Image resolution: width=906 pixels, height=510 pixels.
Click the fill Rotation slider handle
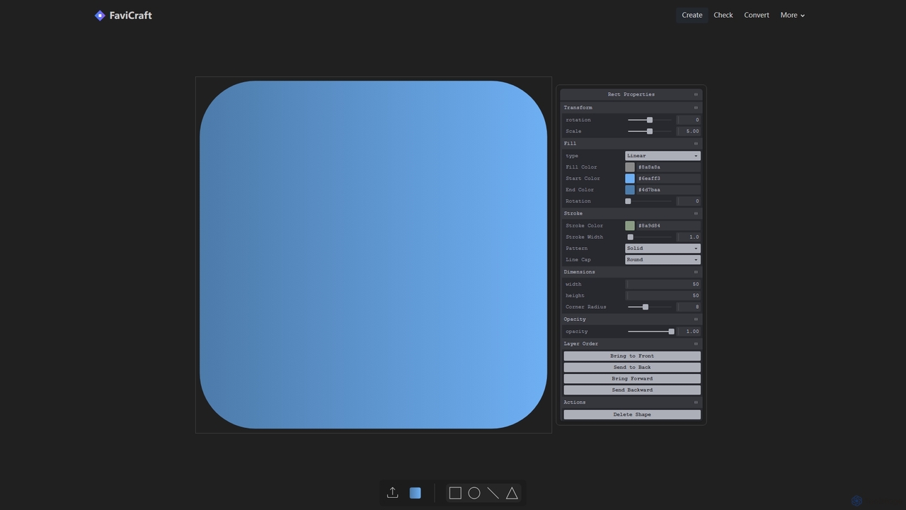coord(628,201)
